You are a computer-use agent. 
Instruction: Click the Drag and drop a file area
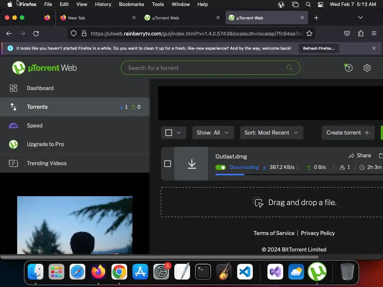coord(272,202)
